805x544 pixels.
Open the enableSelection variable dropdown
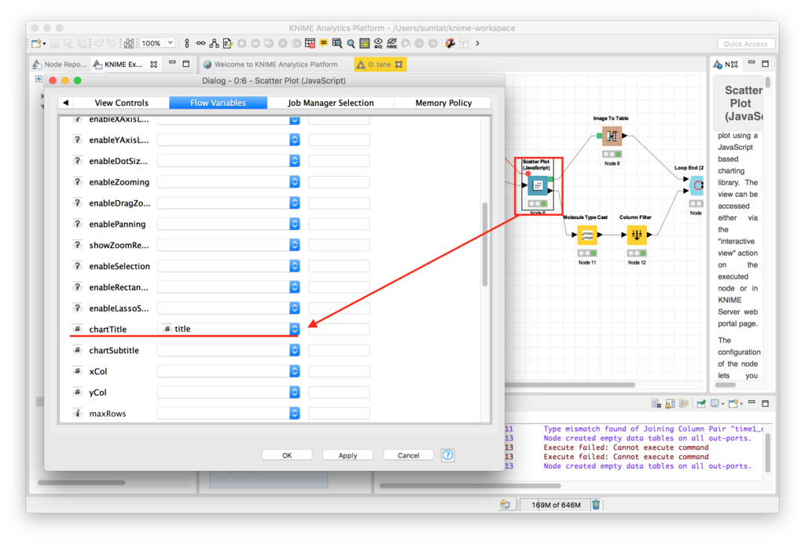294,265
